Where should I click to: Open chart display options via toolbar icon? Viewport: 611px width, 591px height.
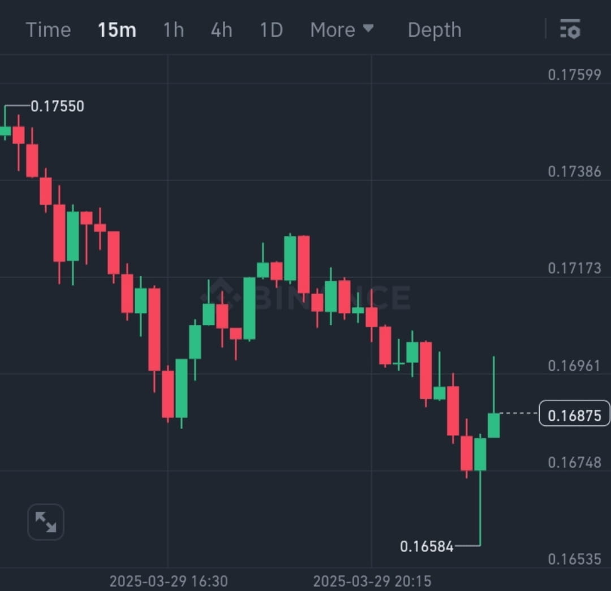pos(570,30)
